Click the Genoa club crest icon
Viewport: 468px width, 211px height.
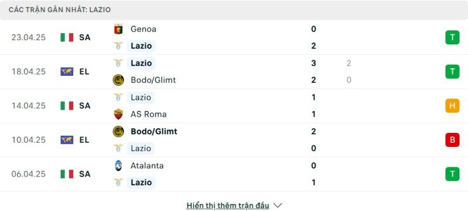(x=119, y=29)
